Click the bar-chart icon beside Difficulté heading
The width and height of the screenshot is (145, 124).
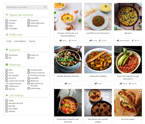pyautogui.click(x=7, y=35)
